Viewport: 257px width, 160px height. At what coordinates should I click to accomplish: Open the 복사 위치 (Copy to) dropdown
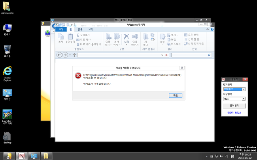(x=117, y=40)
